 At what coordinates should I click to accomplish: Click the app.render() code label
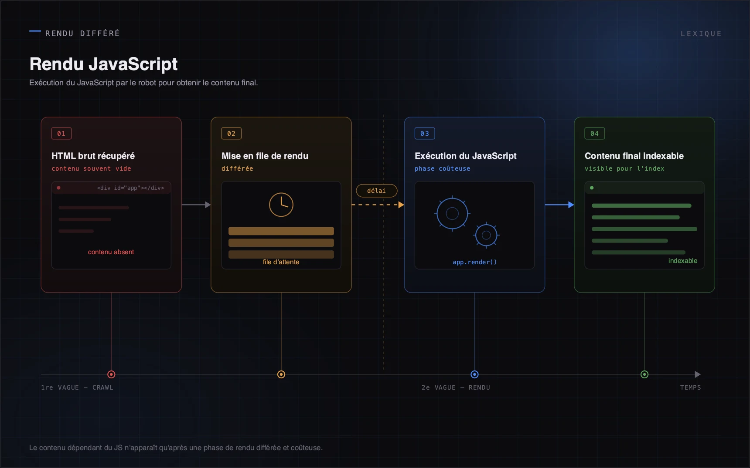[x=474, y=262]
